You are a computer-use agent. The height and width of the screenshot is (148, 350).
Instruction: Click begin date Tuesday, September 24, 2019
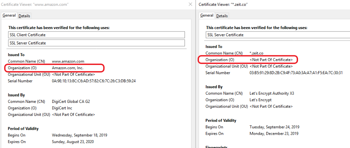point(274,127)
